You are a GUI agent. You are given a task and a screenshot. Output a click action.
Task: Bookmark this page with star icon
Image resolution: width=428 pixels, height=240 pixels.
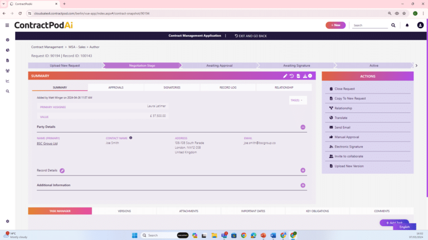coord(404,13)
